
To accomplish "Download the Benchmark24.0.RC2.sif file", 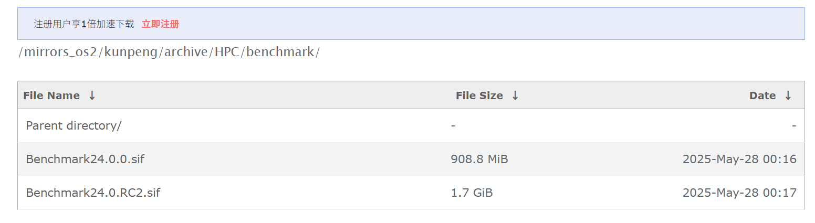I will tap(93, 193).
